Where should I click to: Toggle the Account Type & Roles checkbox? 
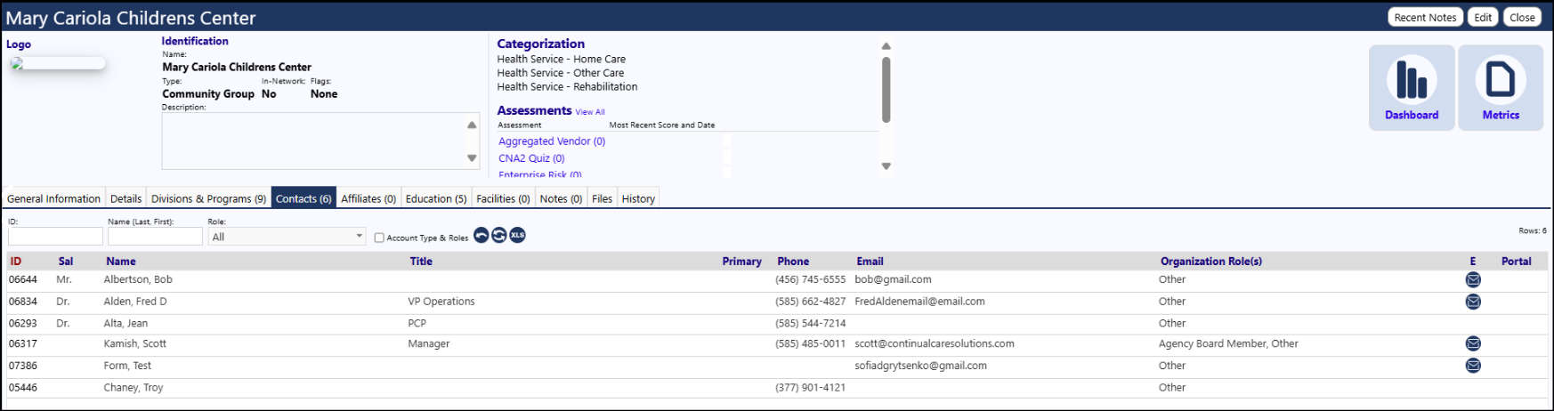click(379, 238)
